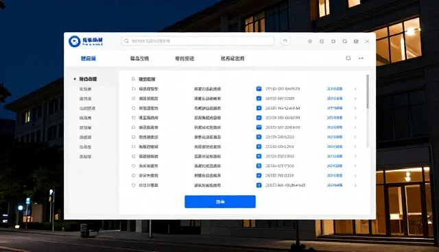Expand the first row using its right chevron
Image resolution: width=439 pixels, height=252 pixels.
click(x=355, y=89)
